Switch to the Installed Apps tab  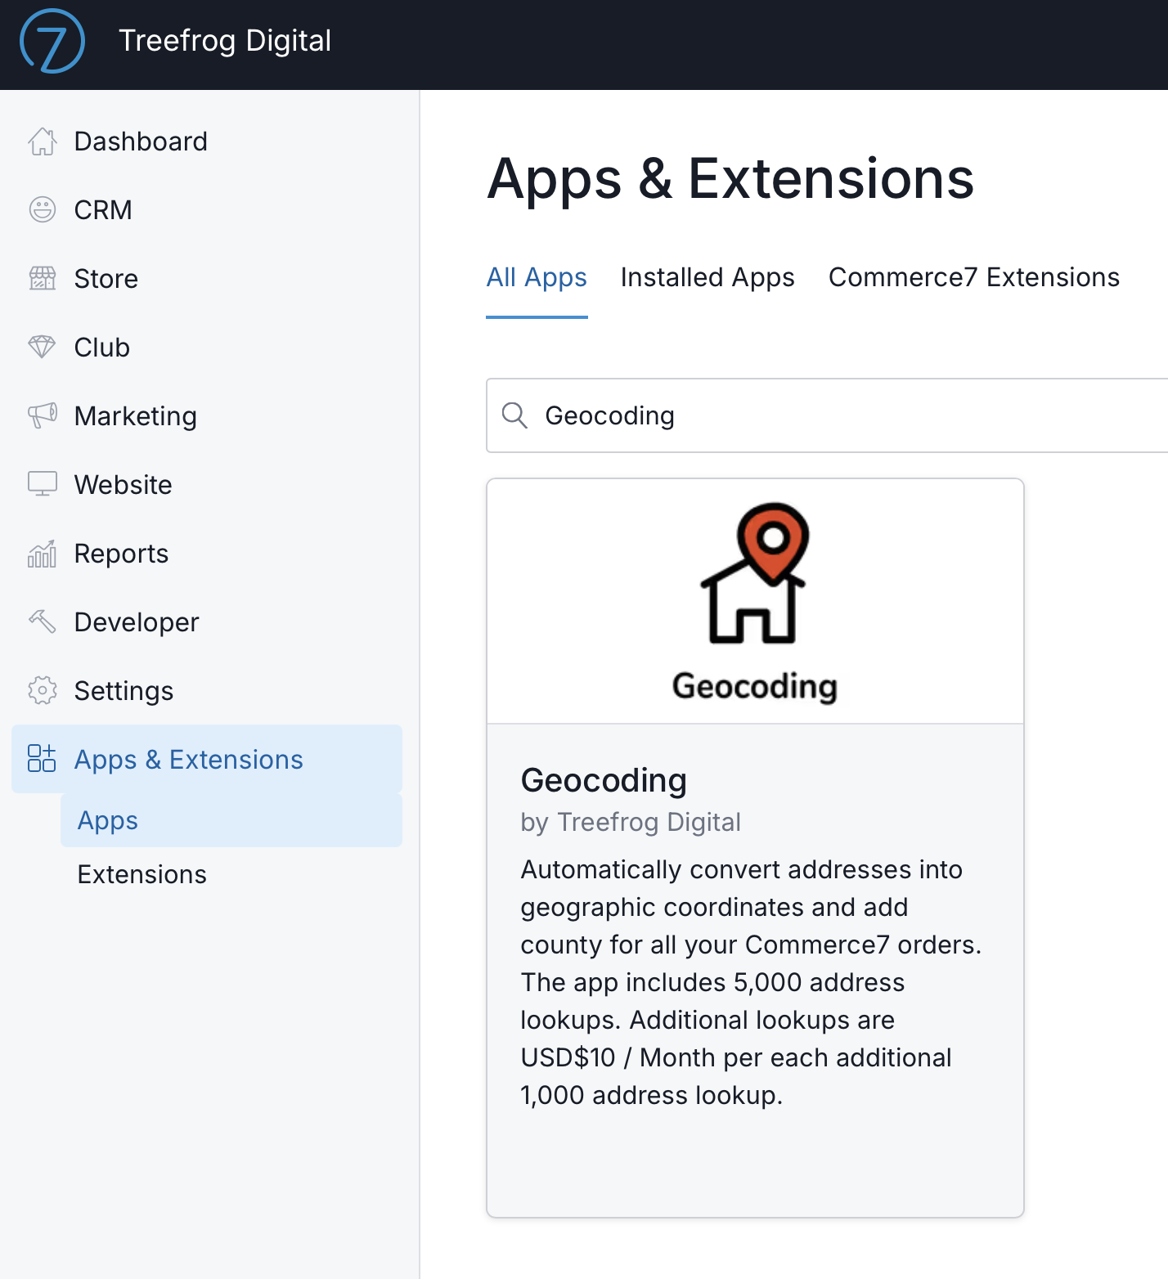point(708,278)
